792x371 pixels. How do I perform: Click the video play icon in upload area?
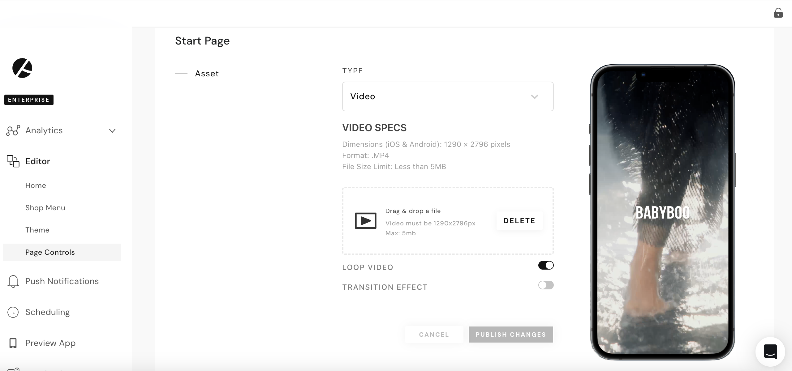coord(365,221)
